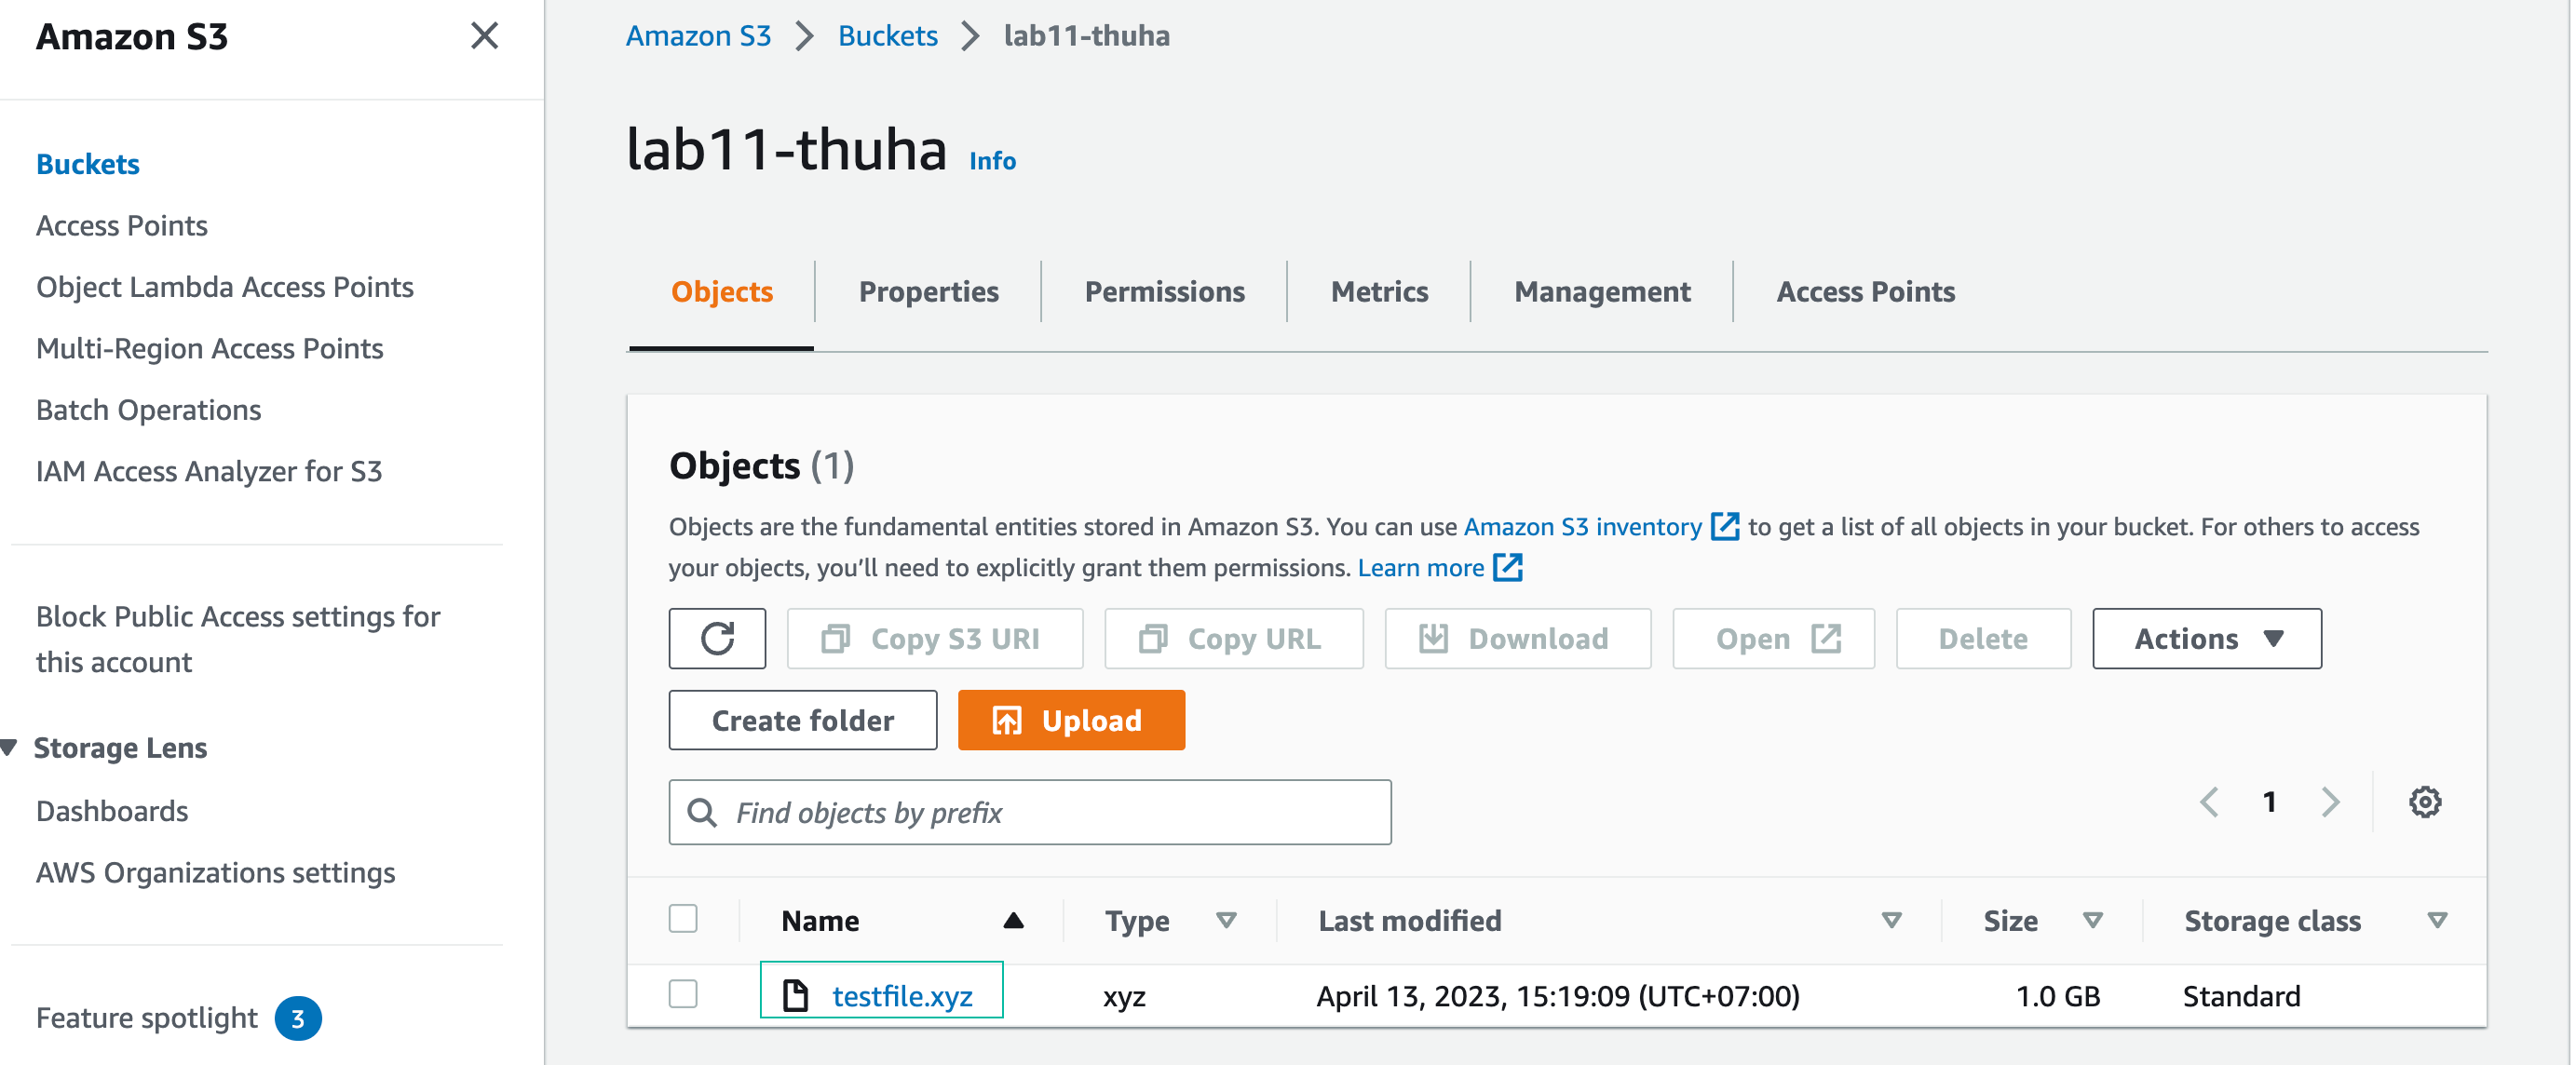Go to next page arrow
This screenshot has height=1065, width=2576.
2330,802
